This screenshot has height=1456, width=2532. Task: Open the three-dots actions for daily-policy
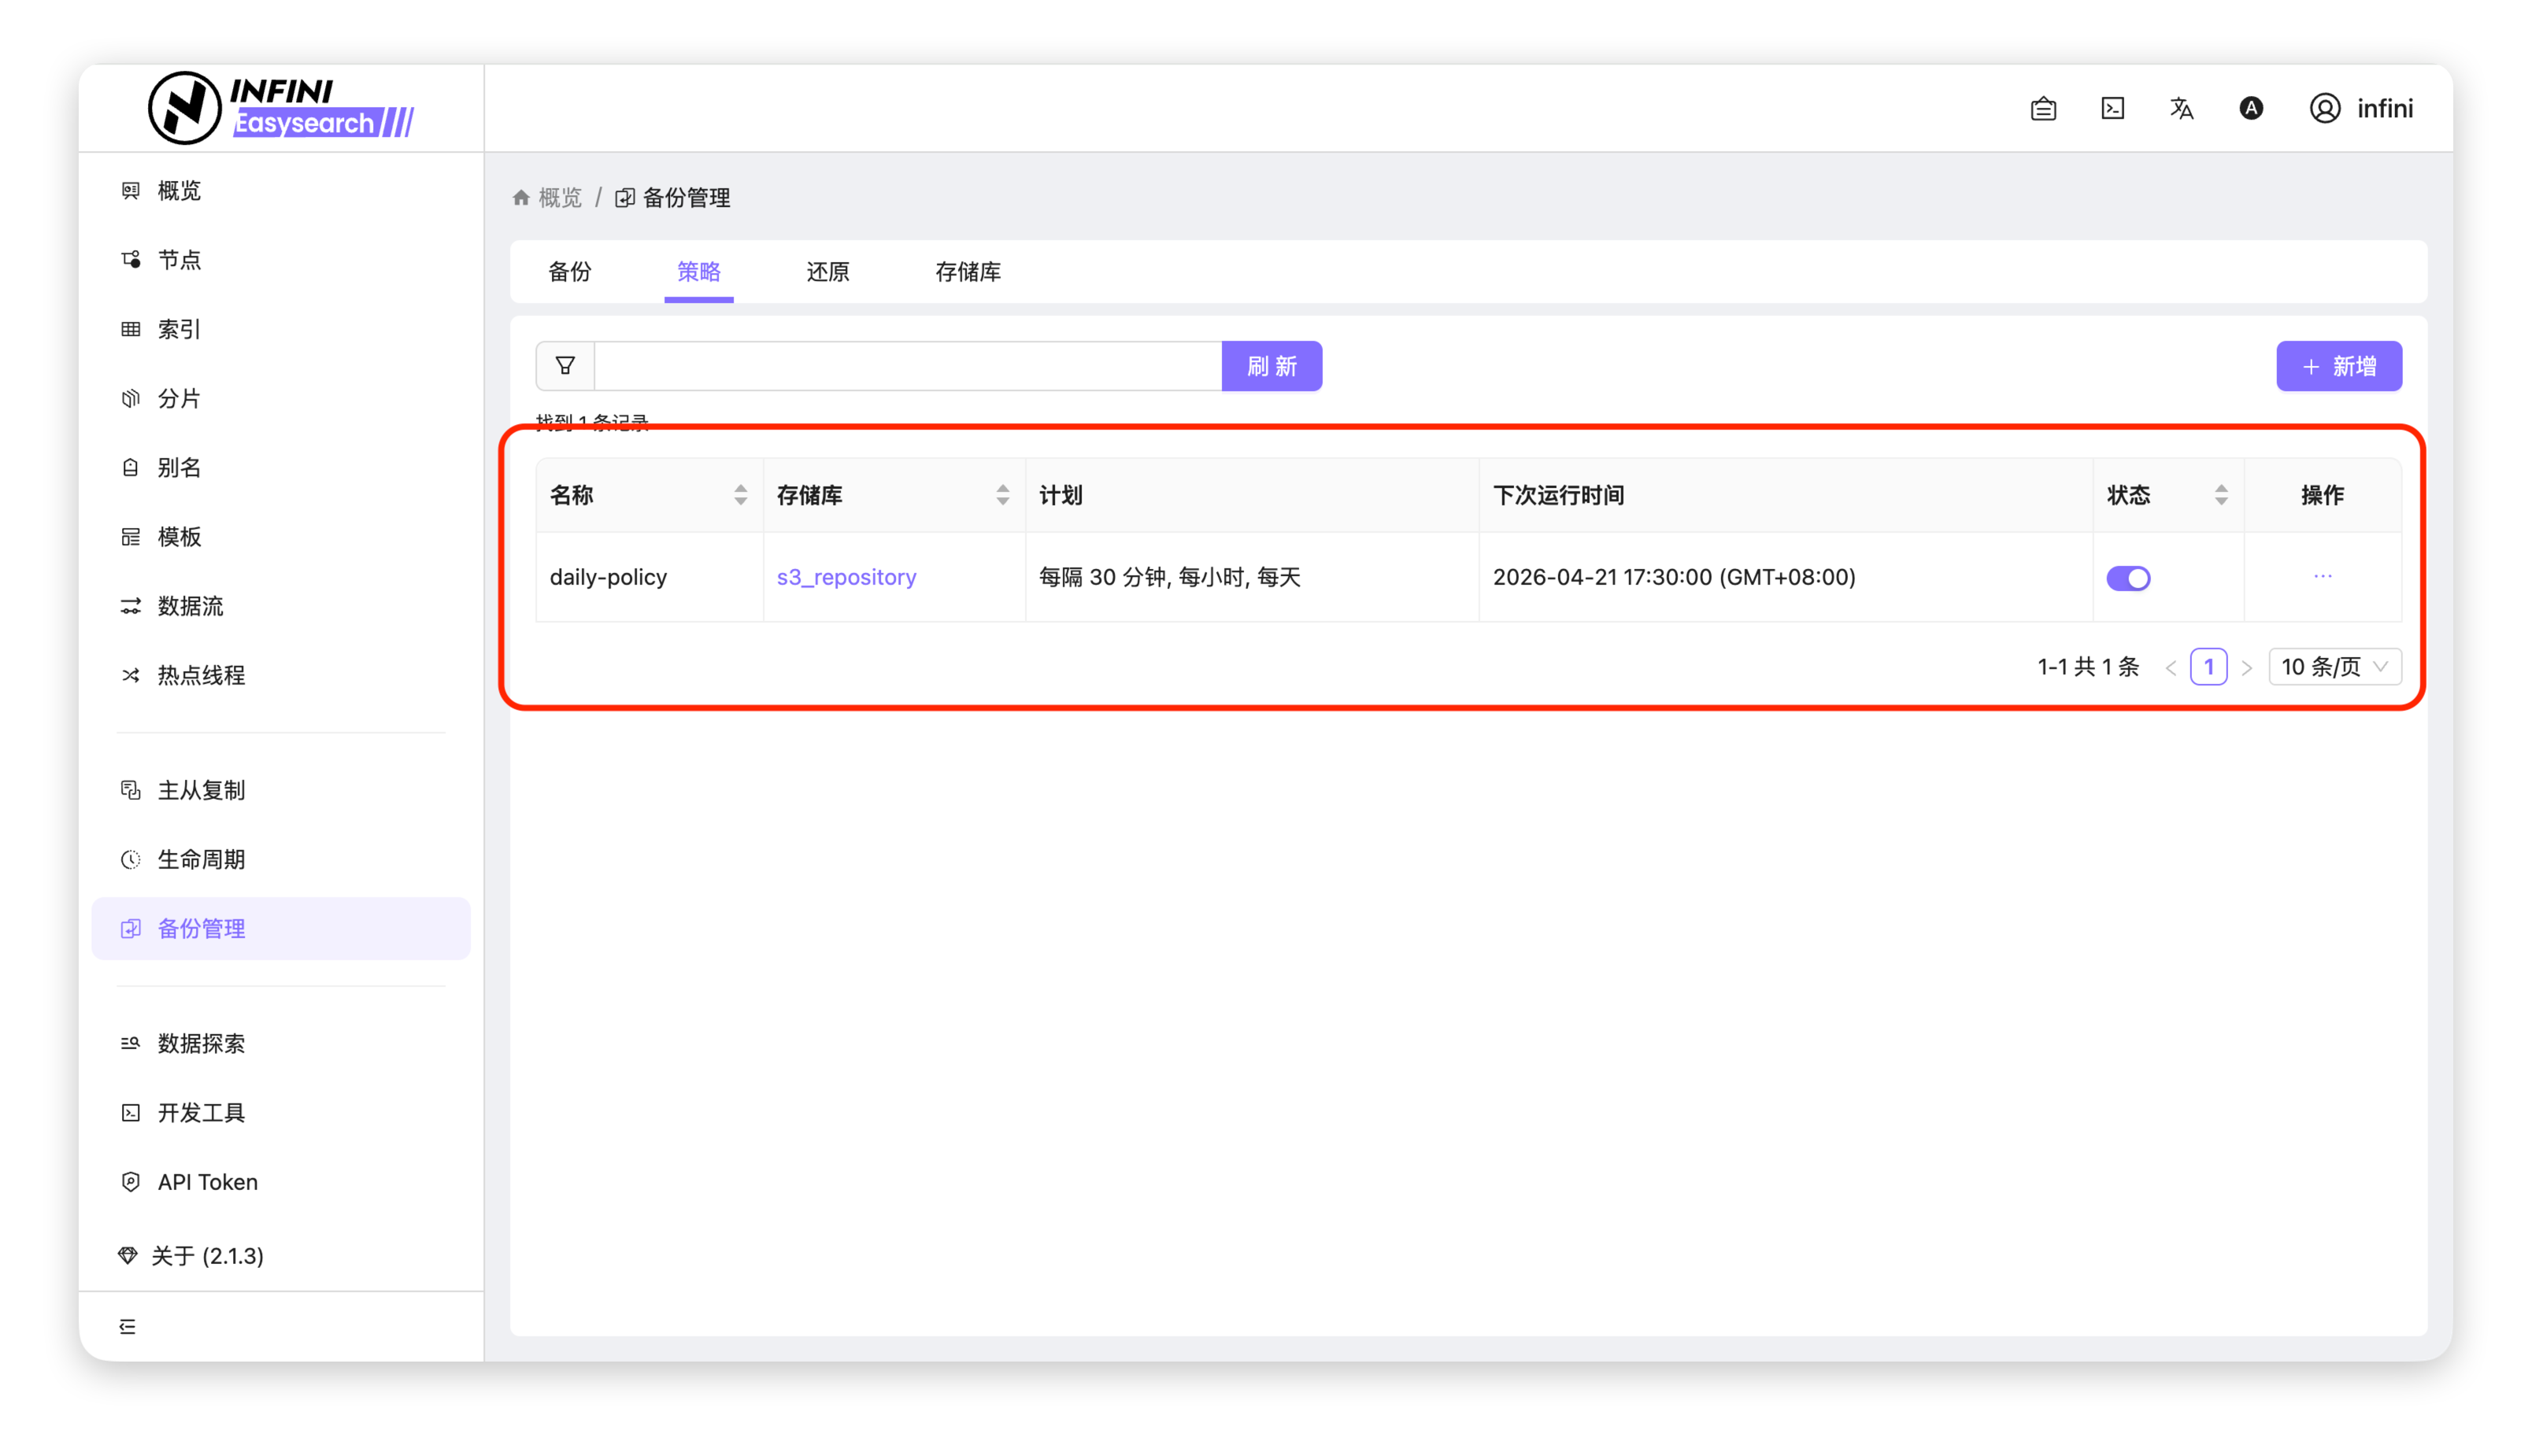coord(2322,576)
